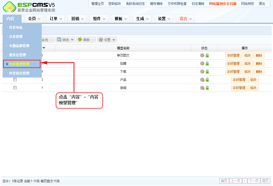273x186 pixels.
Task: Open 文件权限检查 link
Action: point(177,4)
